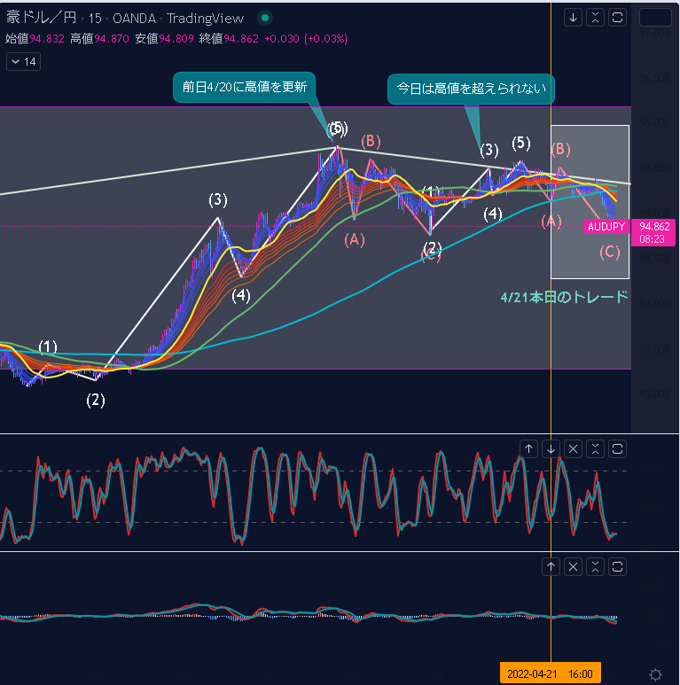Click the 2022-04-21 16:00 time label

click(x=551, y=673)
